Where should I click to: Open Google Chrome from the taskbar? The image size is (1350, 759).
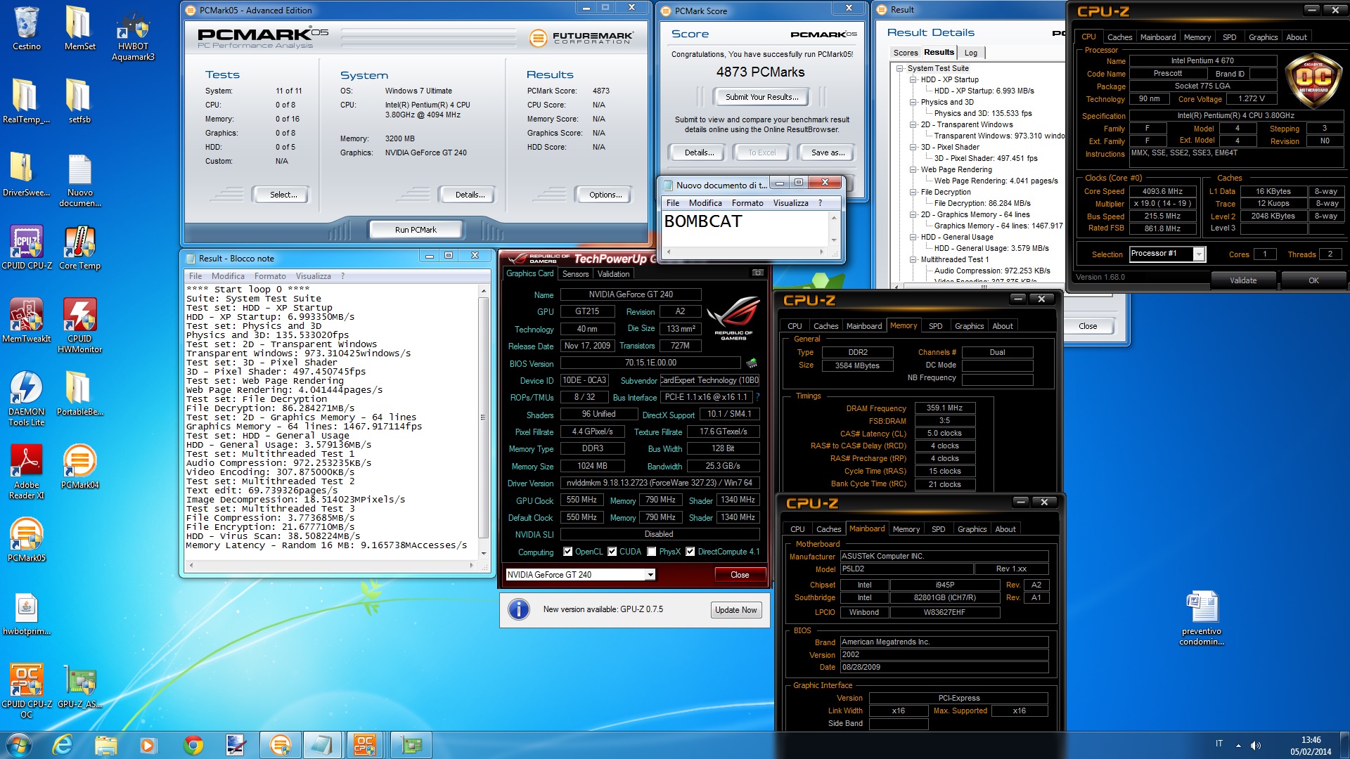[x=193, y=745]
